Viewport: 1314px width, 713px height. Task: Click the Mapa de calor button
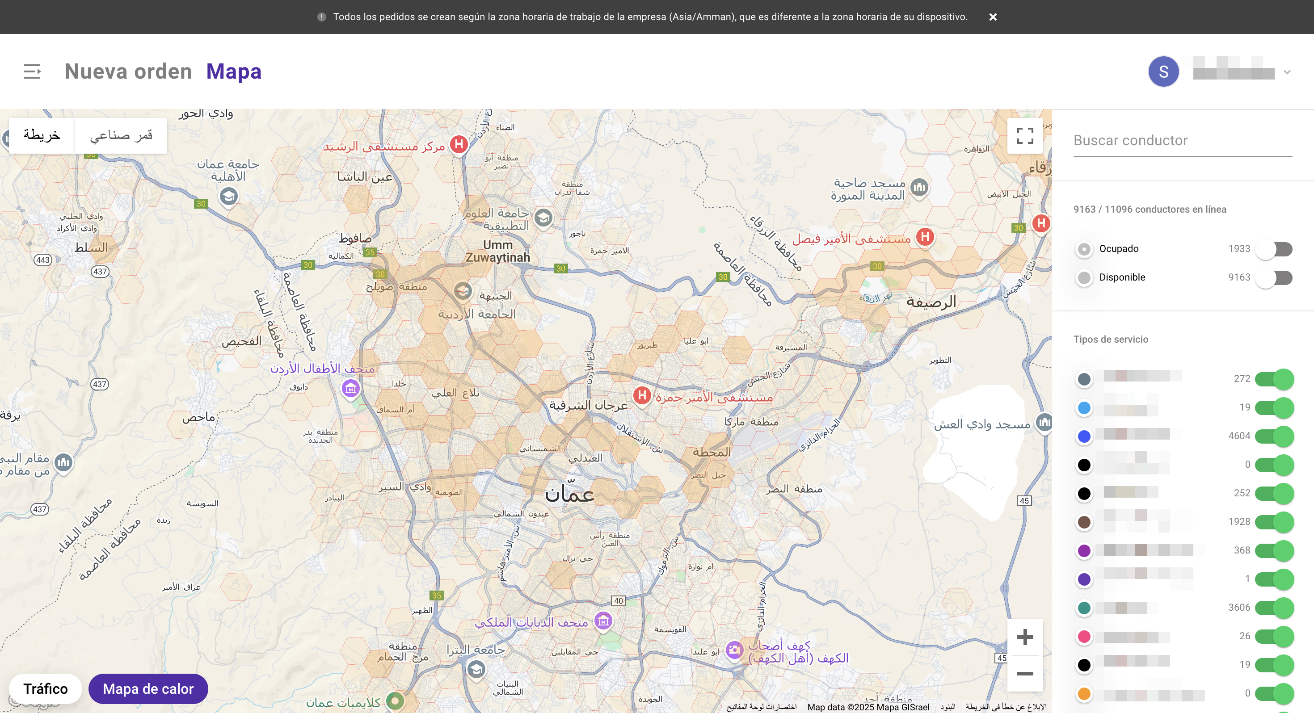tap(148, 688)
